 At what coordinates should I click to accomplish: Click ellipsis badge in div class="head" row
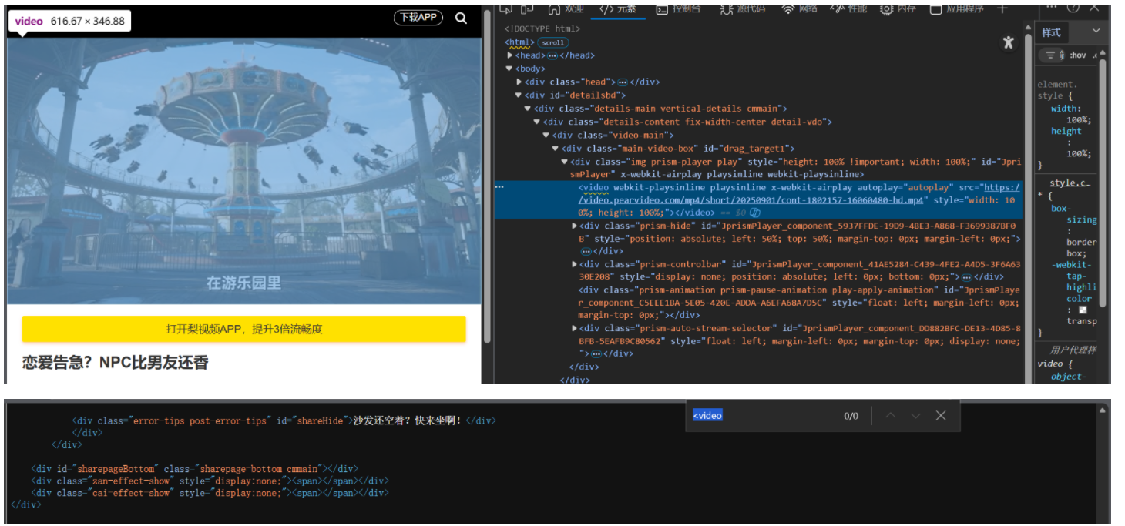coord(622,82)
